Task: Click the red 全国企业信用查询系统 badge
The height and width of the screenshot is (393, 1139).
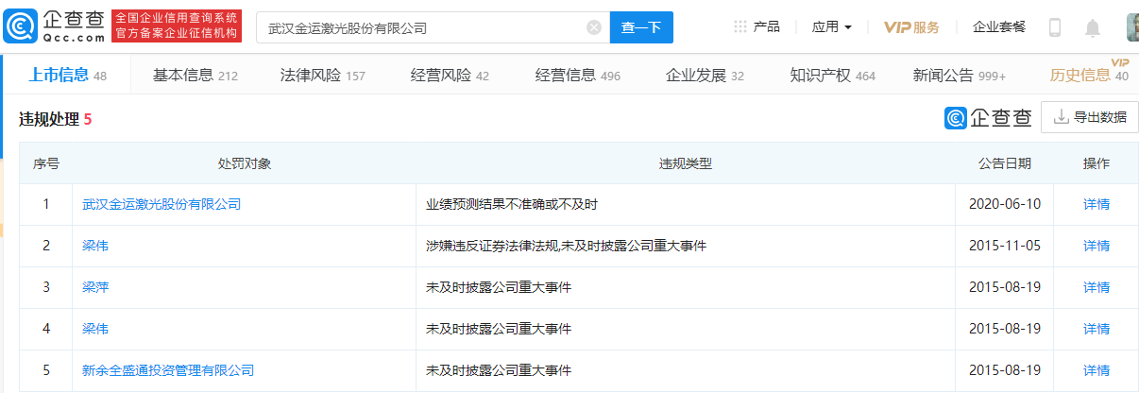Action: point(177,26)
